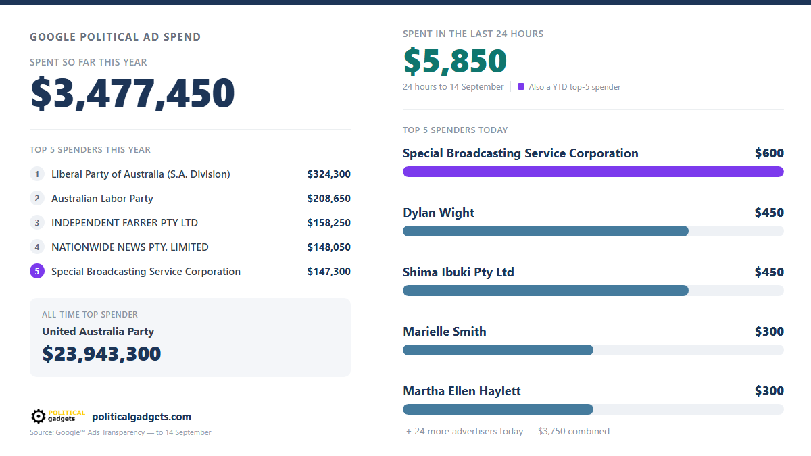
Task: Click the GOOGLE POLITICAL AD SPEND heading
Action: click(116, 37)
